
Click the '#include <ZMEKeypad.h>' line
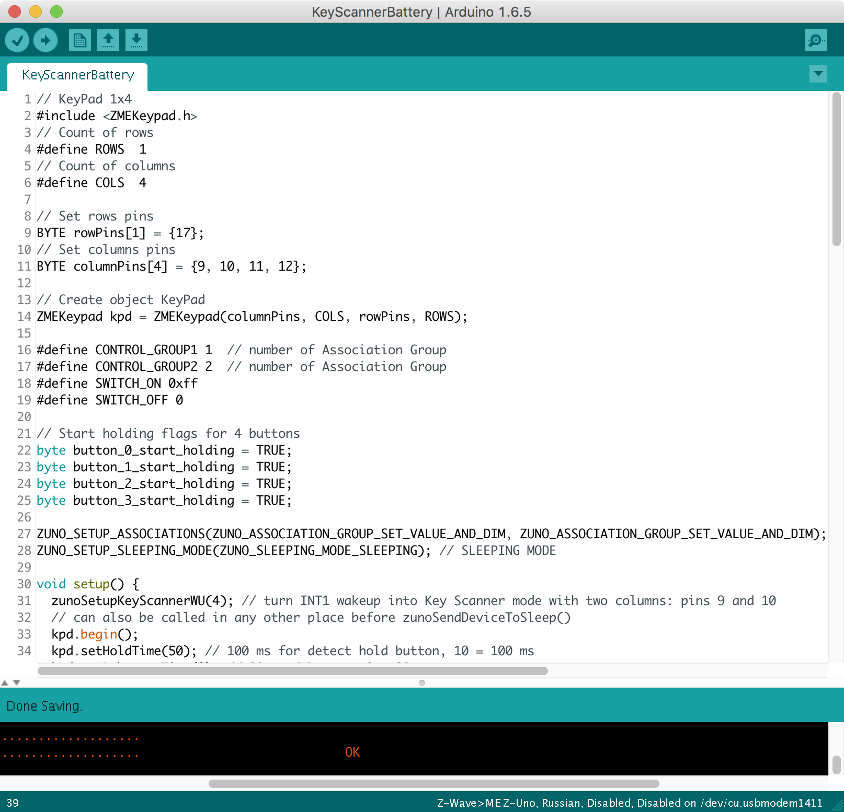117,116
